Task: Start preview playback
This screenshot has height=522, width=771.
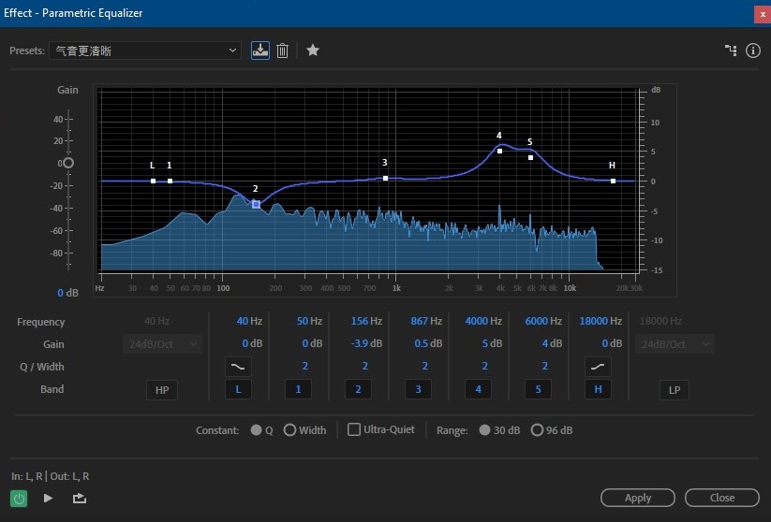Action: pyautogui.click(x=48, y=498)
